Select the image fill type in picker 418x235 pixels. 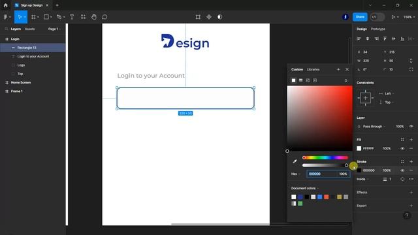(308, 80)
